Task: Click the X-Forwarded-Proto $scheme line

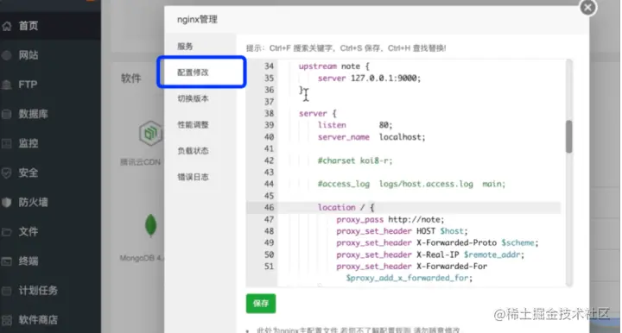Action: (x=437, y=242)
